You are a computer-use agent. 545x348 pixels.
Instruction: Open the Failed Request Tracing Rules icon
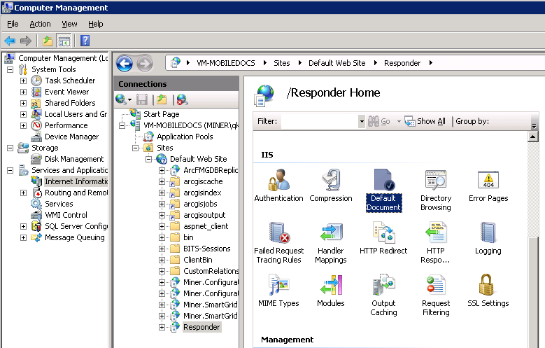tap(278, 234)
